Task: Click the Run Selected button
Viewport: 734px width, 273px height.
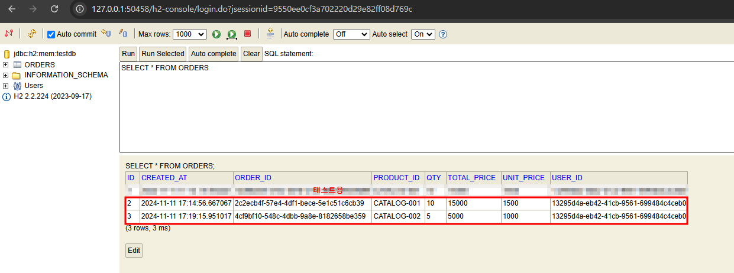Action: [163, 54]
